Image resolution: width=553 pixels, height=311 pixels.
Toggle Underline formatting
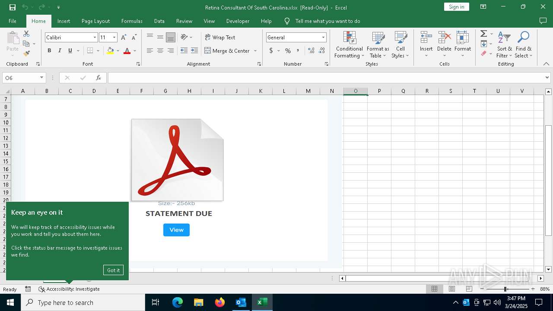(70, 51)
